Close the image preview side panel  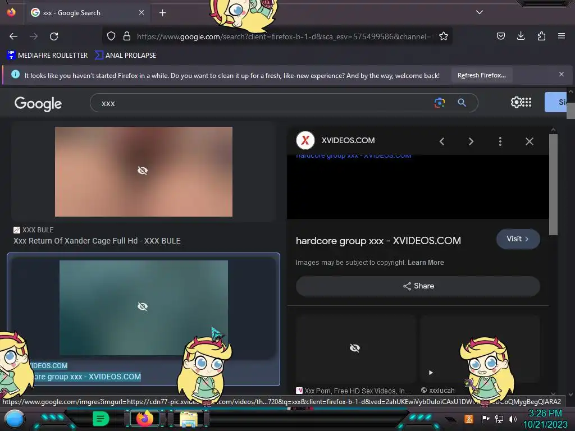529,141
